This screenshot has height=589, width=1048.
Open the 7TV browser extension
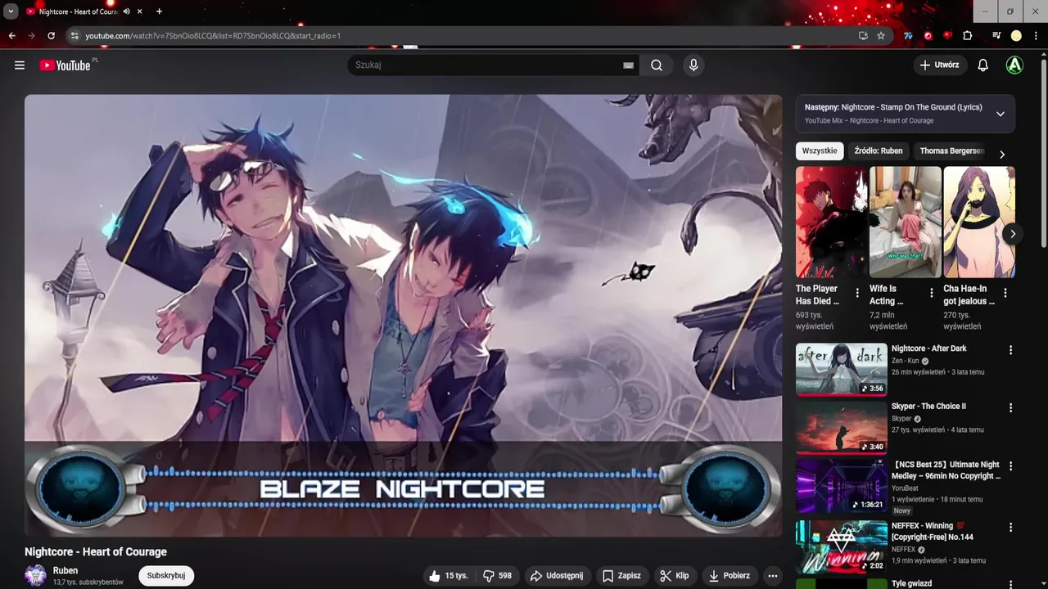(908, 36)
